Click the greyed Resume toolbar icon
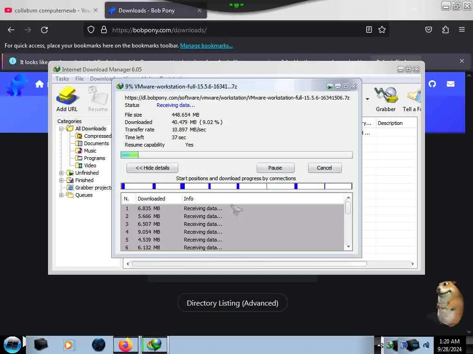Image resolution: width=473 pixels, height=354 pixels. click(98, 100)
